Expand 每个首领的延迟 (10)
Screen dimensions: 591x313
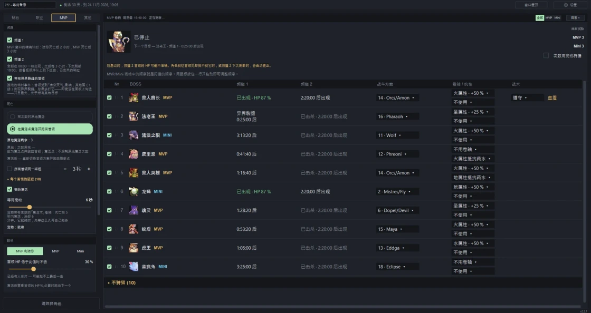24,179
